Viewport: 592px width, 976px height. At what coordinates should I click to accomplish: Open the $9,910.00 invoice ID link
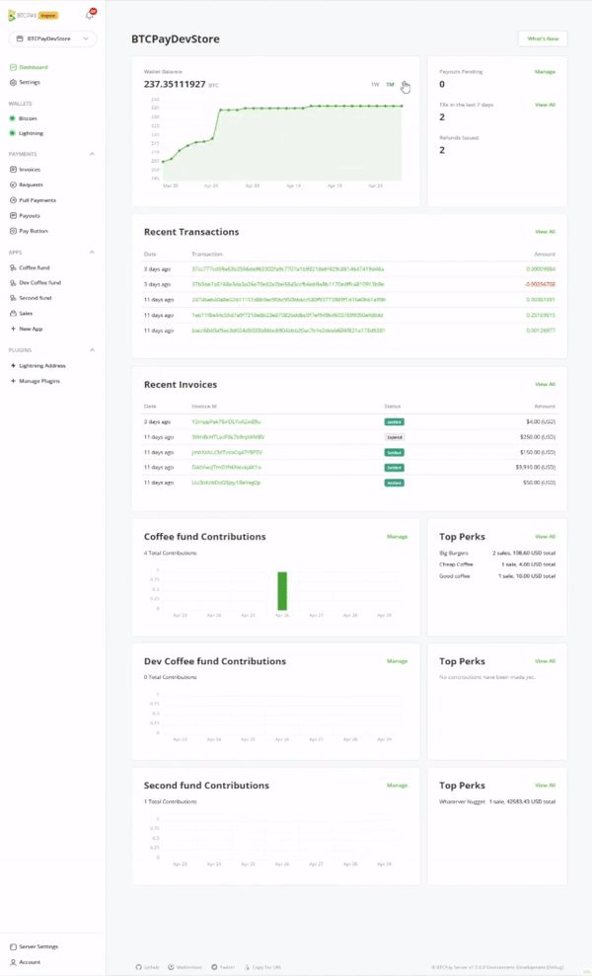click(226, 468)
